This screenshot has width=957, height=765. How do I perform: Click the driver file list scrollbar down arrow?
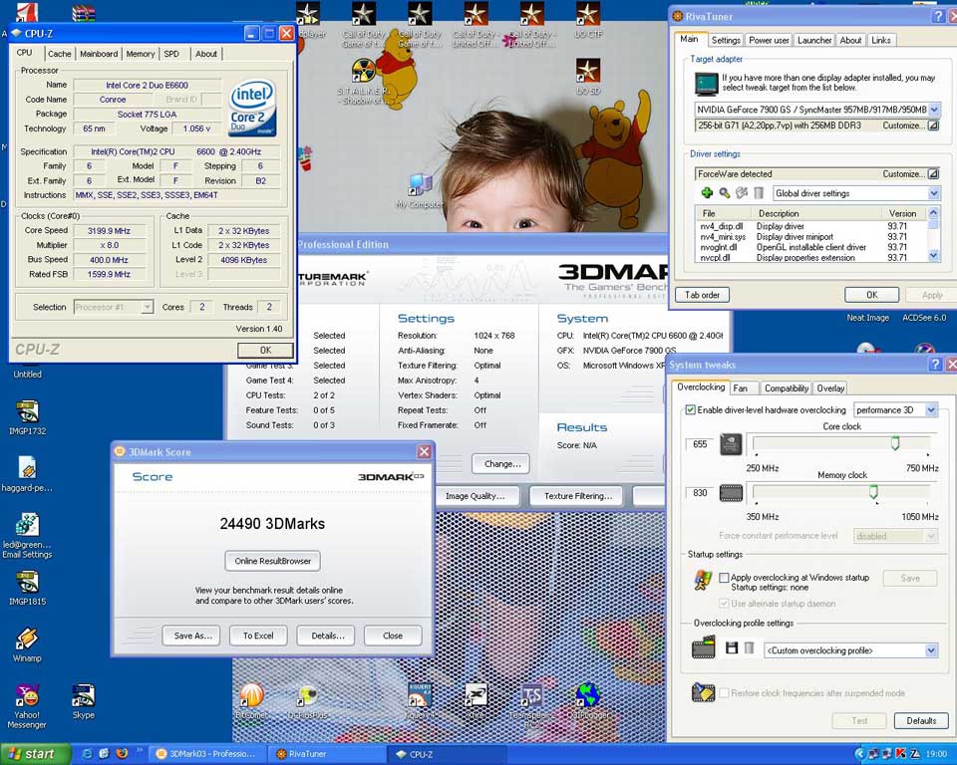[x=933, y=256]
